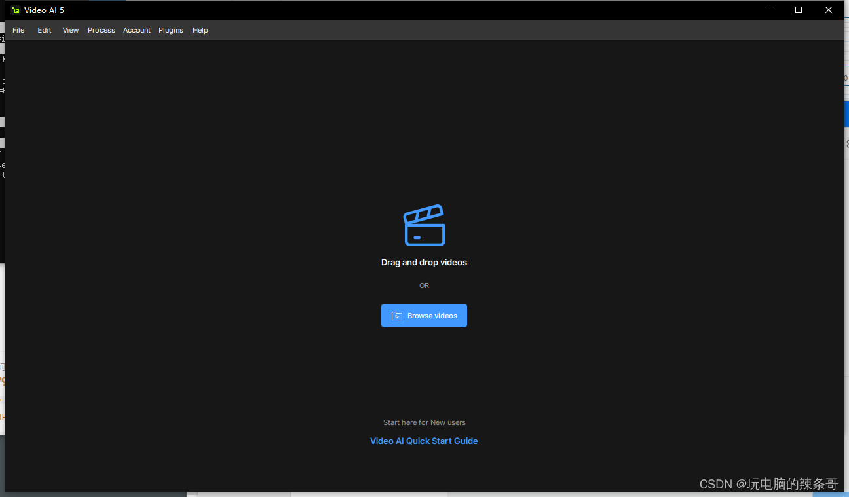The image size is (849, 497).
Task: Click the "Start here for New users" text
Action: coord(424,422)
